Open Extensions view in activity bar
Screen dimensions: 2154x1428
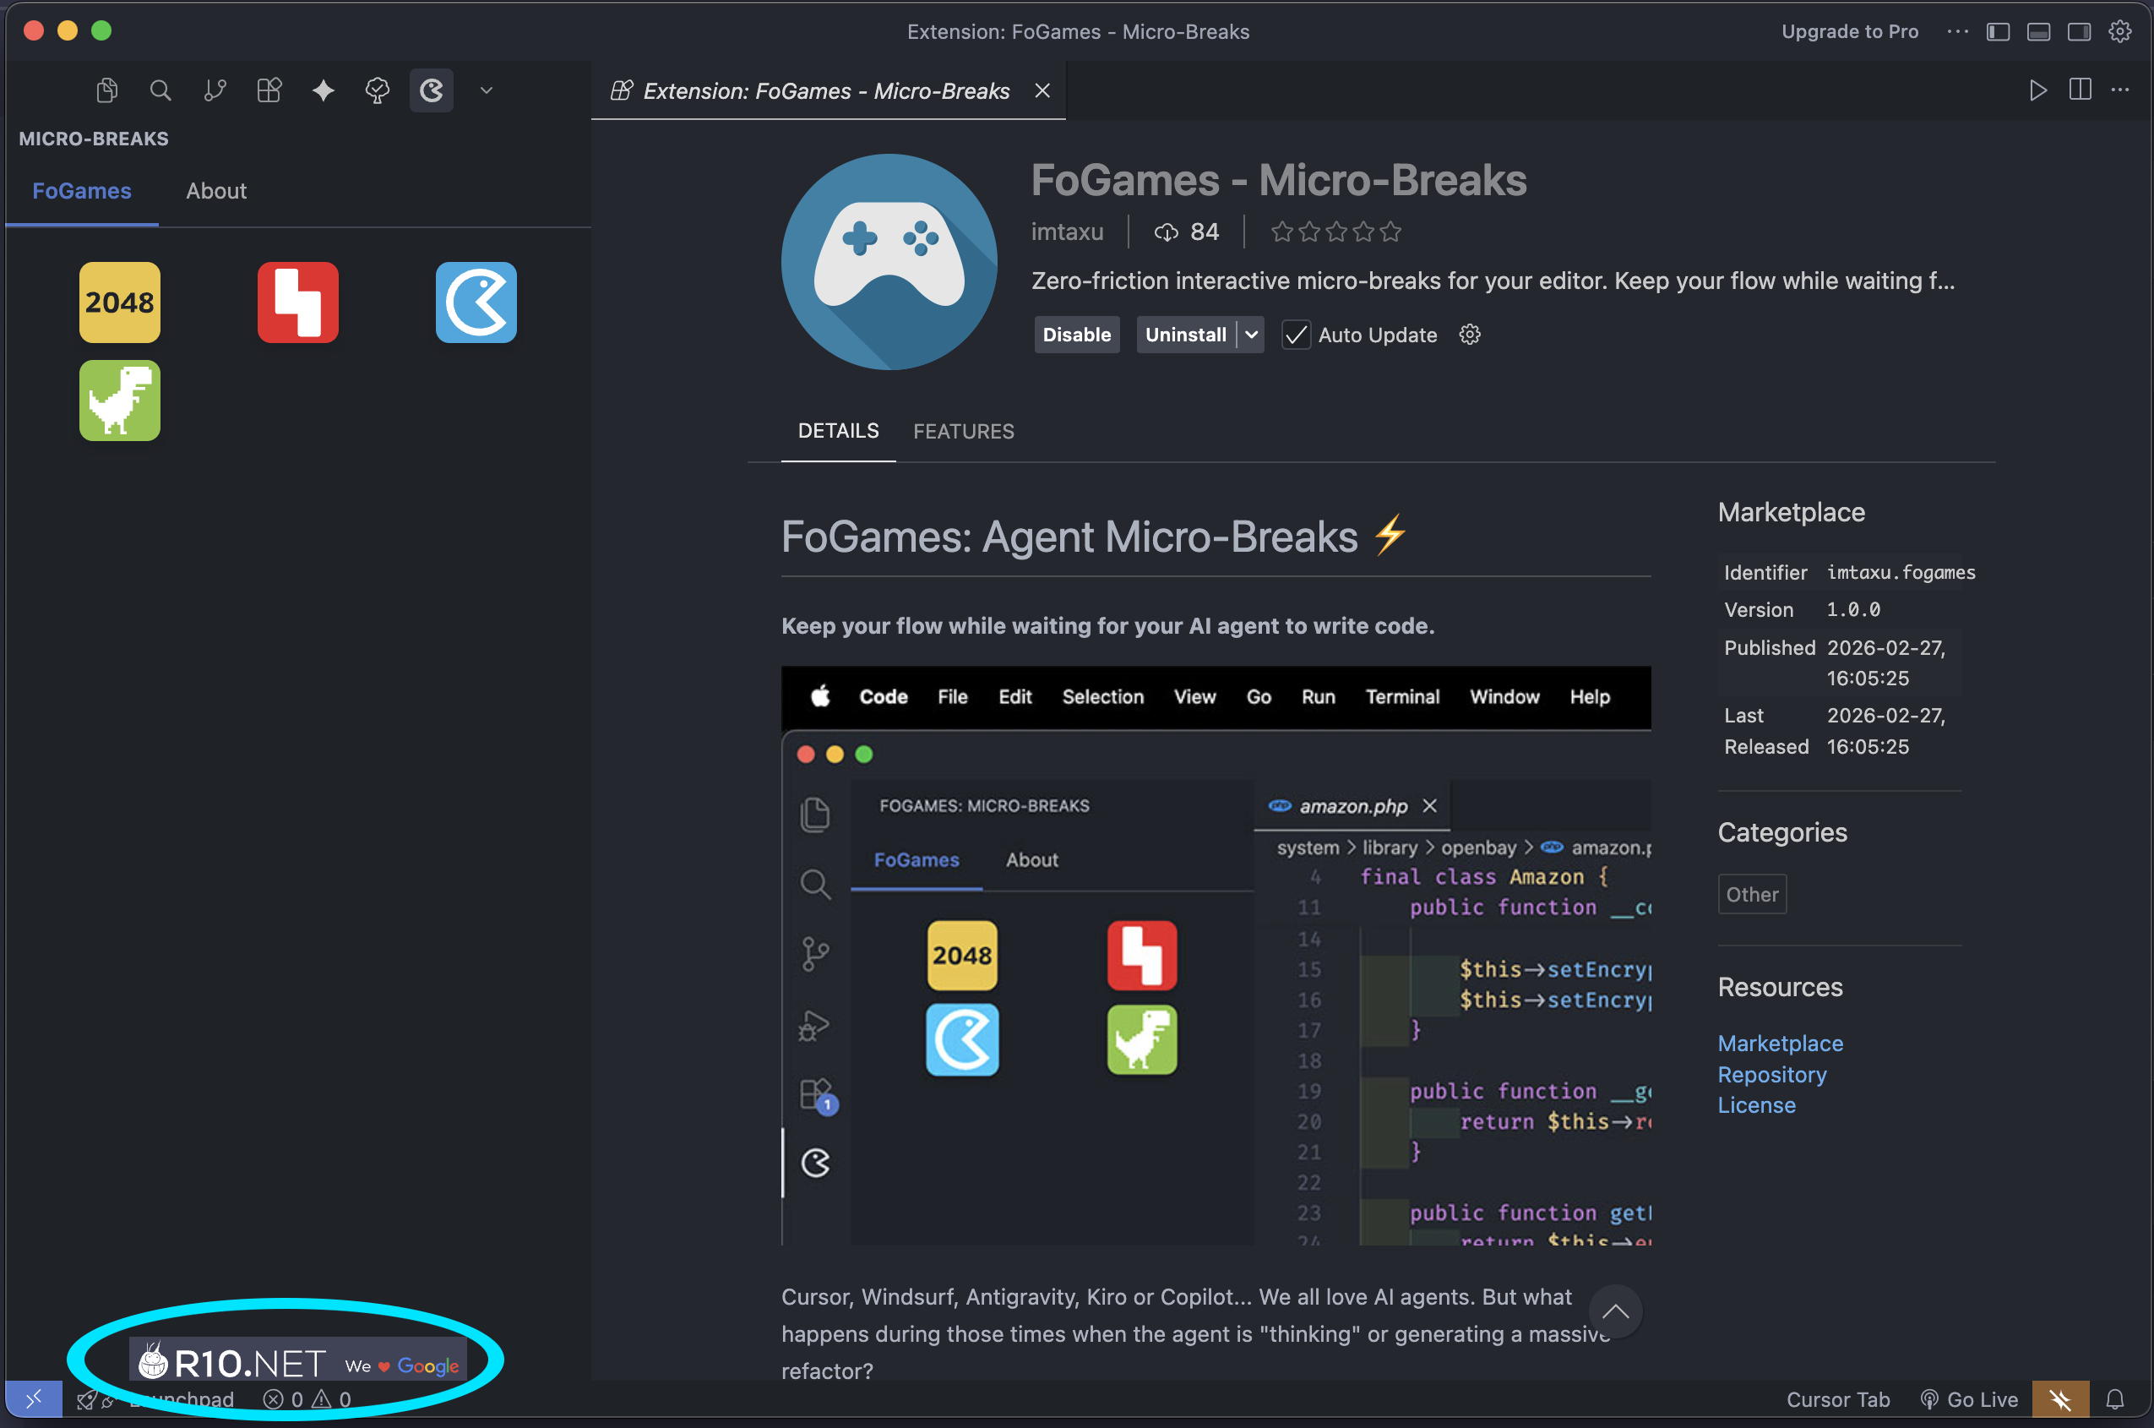coord(269,90)
